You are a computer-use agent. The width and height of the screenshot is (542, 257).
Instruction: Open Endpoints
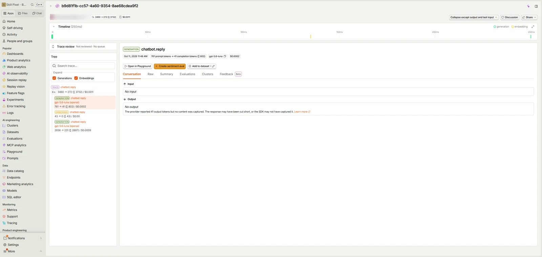pos(14,177)
